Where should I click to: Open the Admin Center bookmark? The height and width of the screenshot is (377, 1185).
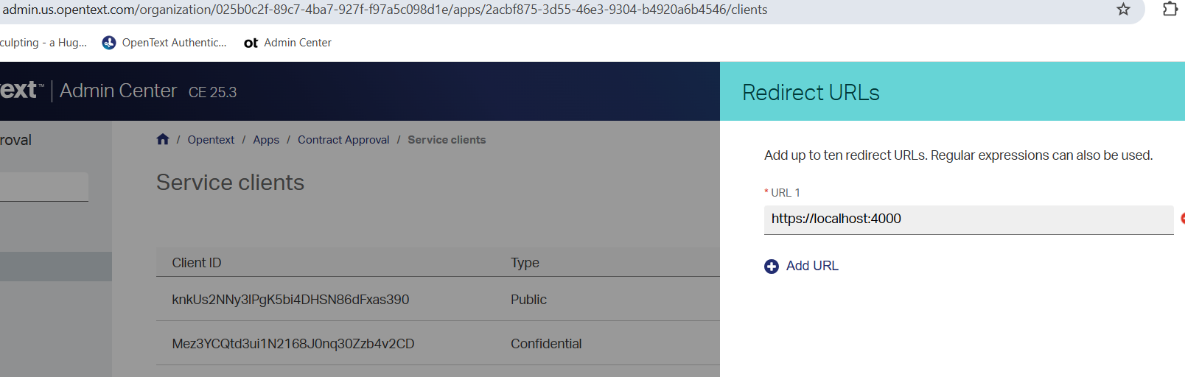[x=287, y=43]
